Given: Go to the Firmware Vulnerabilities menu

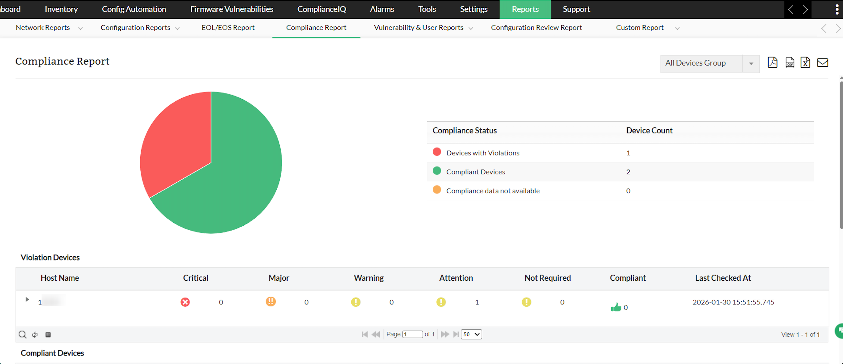Looking at the screenshot, I should click(231, 9).
